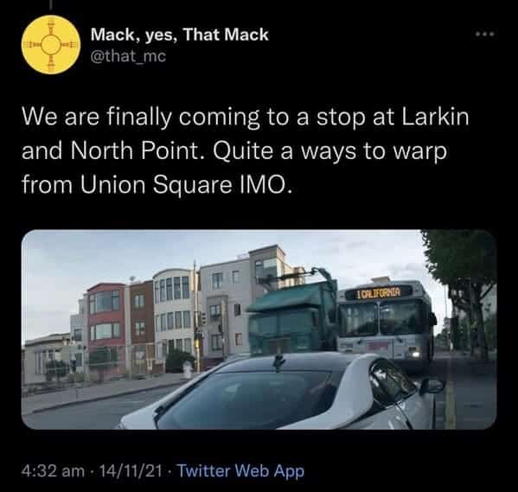Click the car's side mirror

(432, 386)
